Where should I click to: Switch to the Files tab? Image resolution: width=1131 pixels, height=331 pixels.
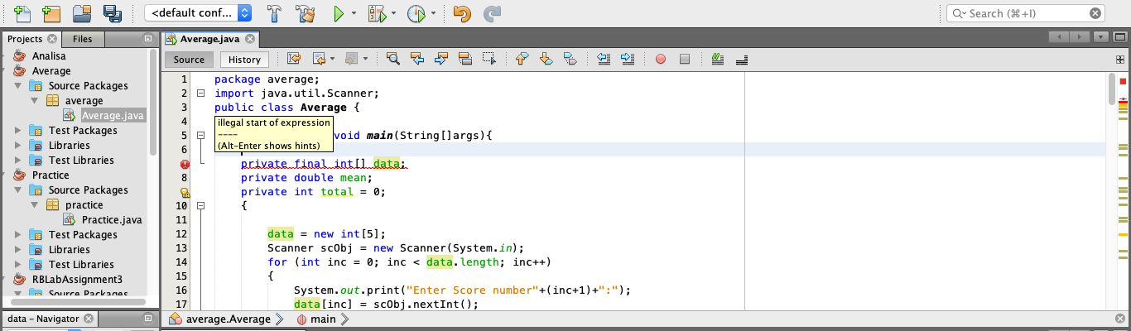[83, 39]
